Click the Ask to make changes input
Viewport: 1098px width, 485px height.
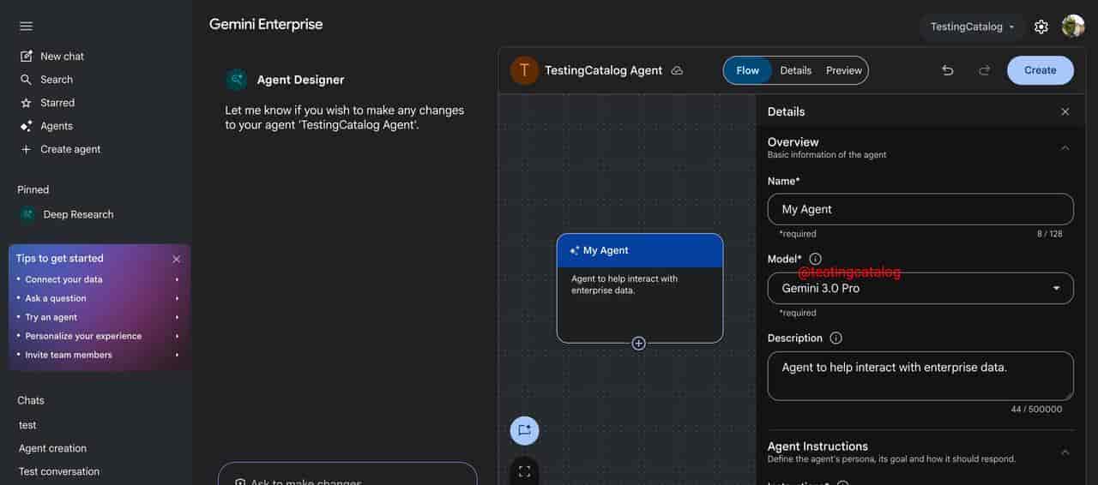coord(347,476)
